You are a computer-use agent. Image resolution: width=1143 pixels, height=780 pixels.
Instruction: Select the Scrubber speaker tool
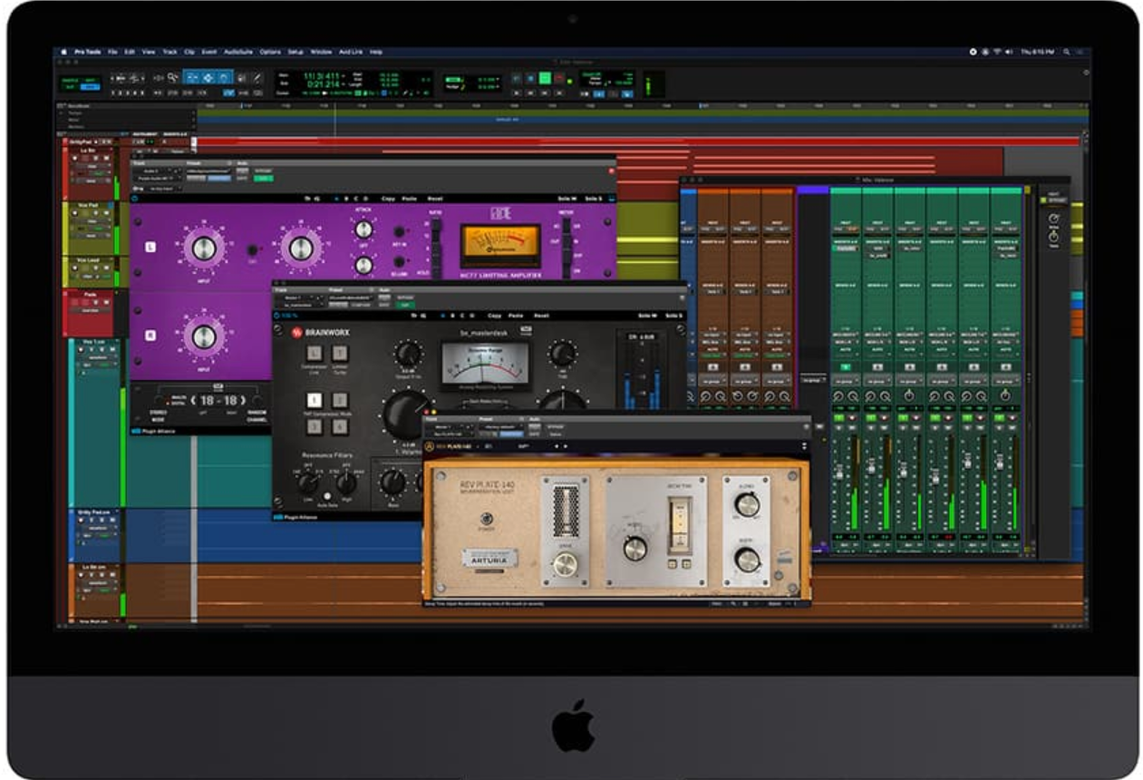pos(242,77)
